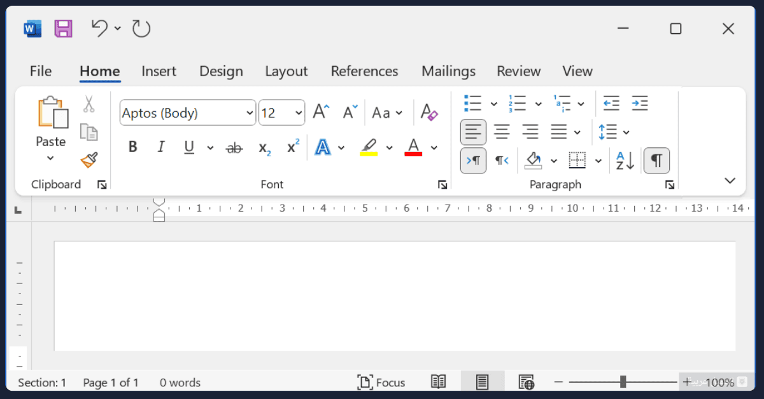Apply paragraph shading bucket
The width and height of the screenshot is (764, 399).
pos(533,160)
